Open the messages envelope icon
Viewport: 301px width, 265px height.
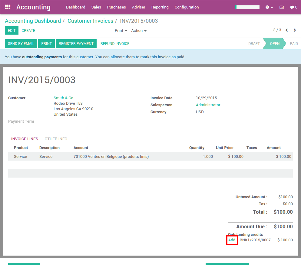281,7
